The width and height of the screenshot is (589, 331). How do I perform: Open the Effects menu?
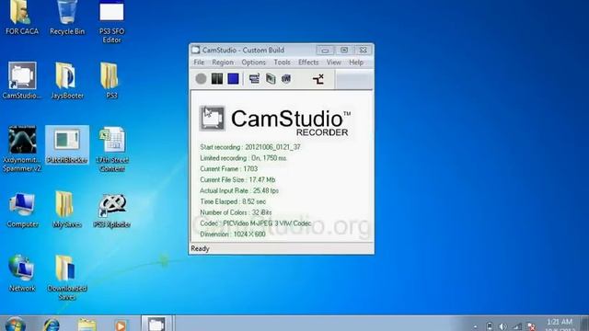point(308,63)
